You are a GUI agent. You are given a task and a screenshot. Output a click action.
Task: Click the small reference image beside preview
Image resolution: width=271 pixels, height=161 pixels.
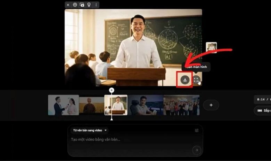pyautogui.click(x=211, y=47)
